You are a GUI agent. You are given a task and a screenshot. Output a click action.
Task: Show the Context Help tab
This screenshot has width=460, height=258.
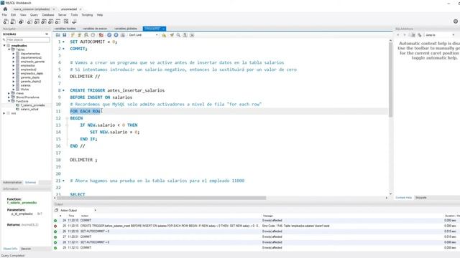click(404, 198)
